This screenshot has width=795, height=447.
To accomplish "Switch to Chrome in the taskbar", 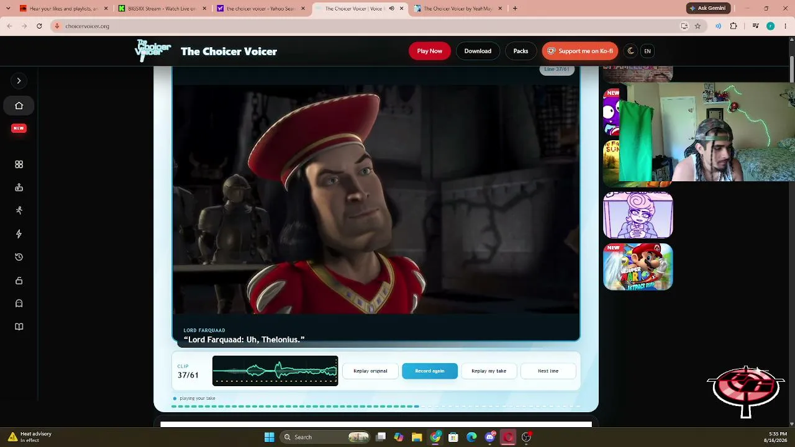I will [435, 437].
